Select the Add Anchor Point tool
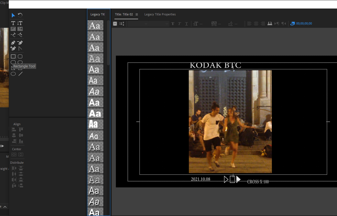The height and width of the screenshot is (216, 337). point(13,48)
